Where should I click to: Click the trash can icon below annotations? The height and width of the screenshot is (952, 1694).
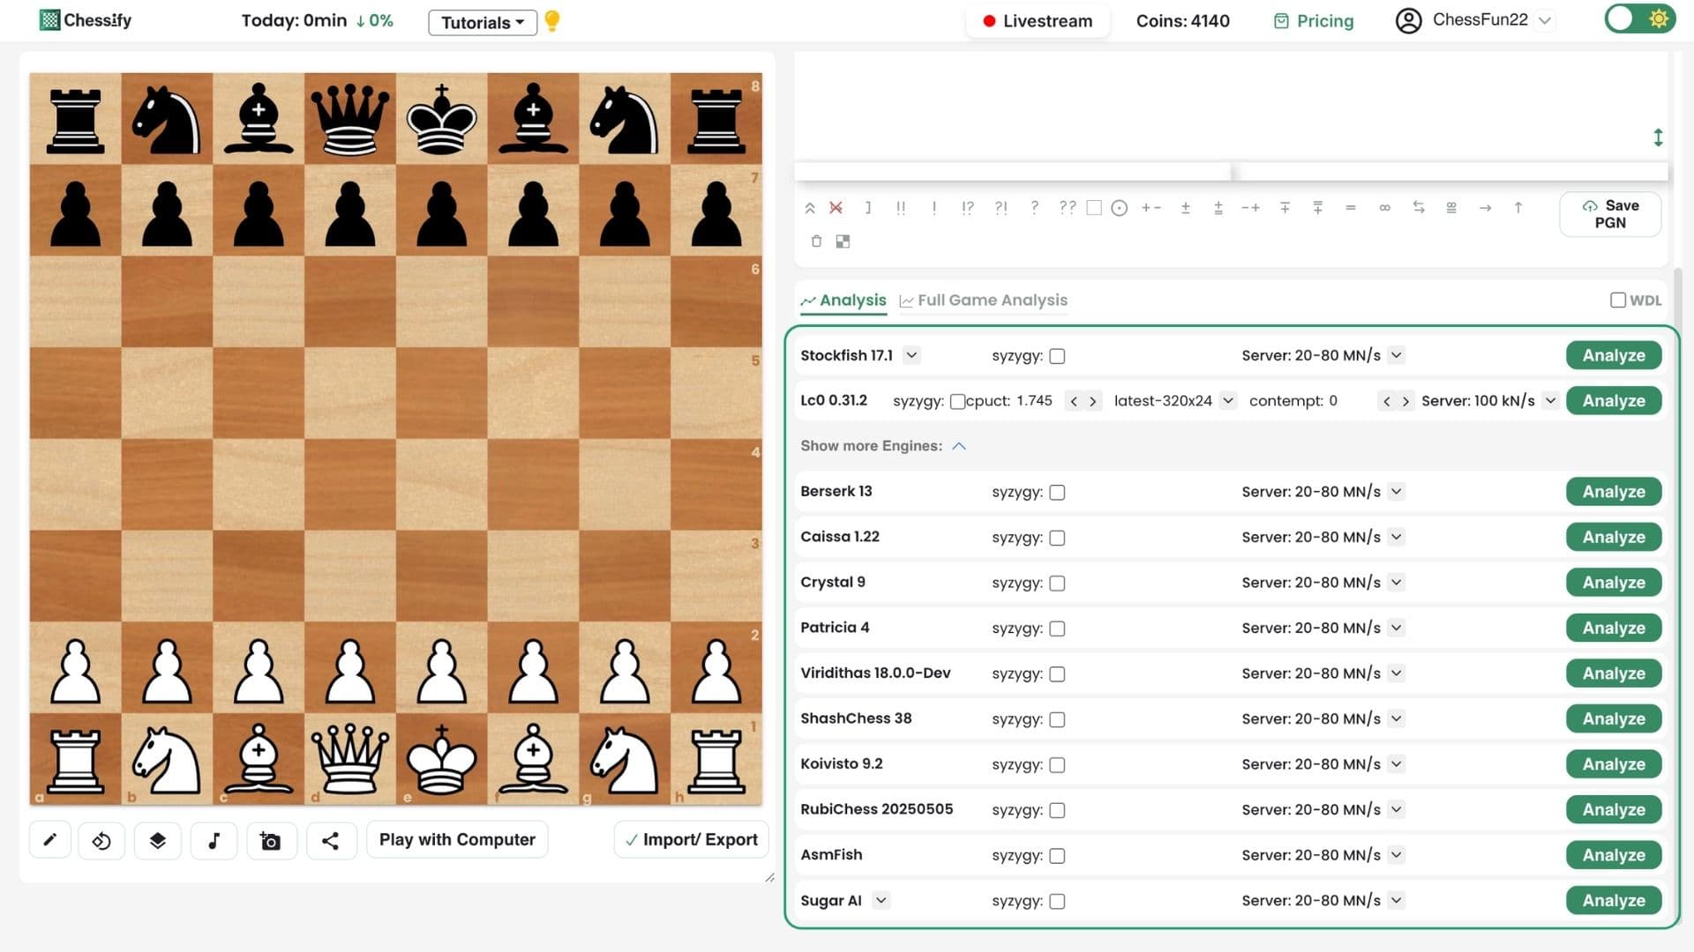coord(816,241)
